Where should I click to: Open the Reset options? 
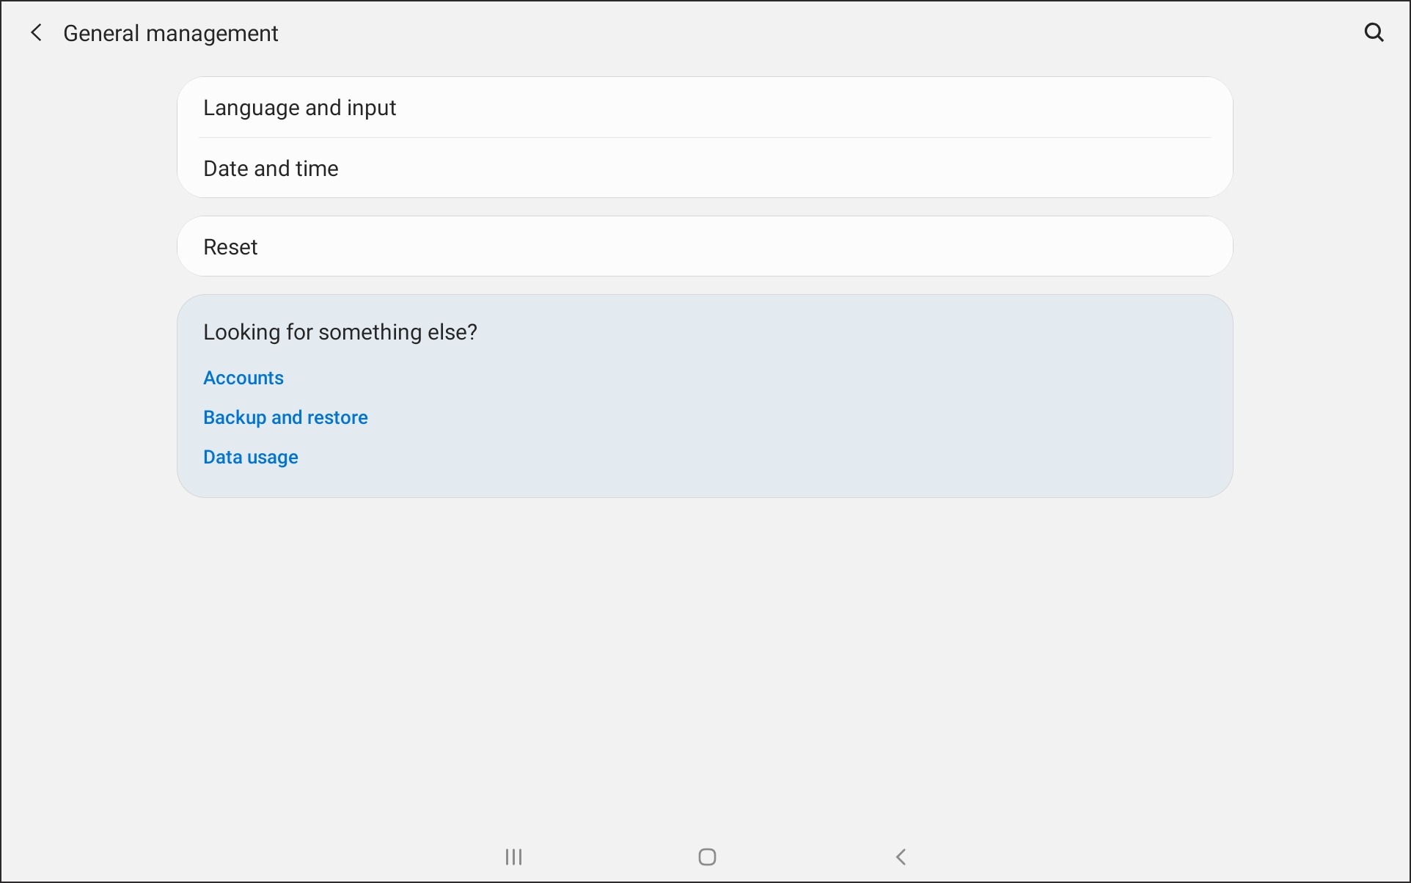(705, 246)
